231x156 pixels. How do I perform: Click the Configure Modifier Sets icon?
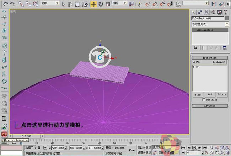click(225, 48)
